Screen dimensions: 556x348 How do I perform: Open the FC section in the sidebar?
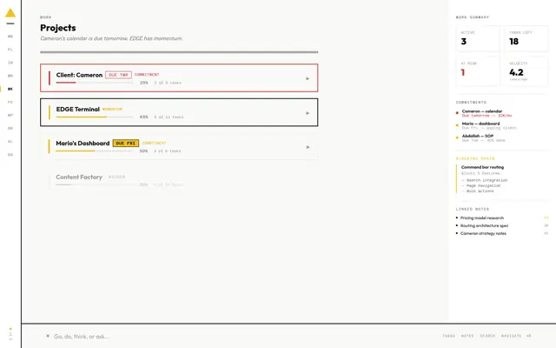coord(10,102)
